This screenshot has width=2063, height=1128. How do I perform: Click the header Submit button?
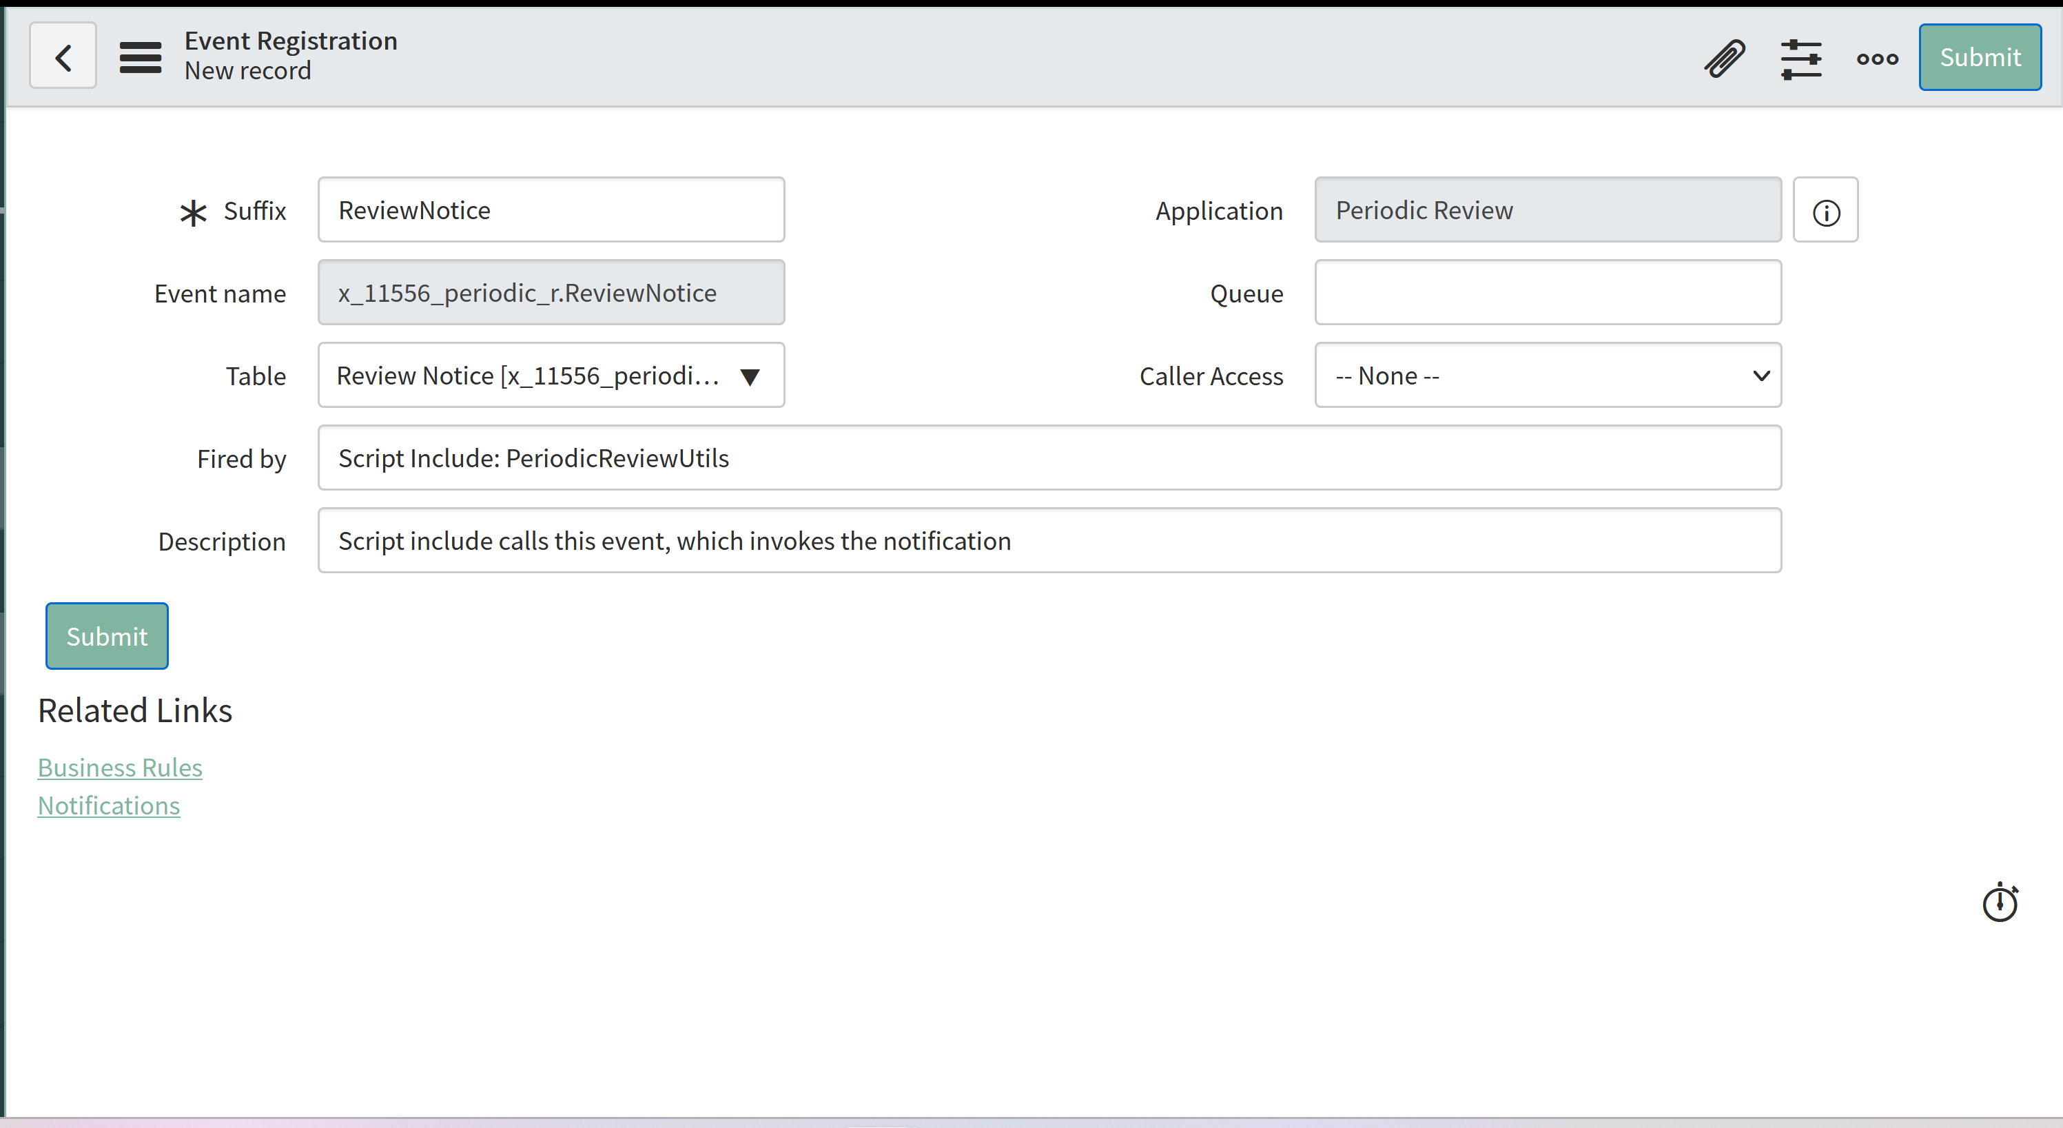pyautogui.click(x=1979, y=58)
